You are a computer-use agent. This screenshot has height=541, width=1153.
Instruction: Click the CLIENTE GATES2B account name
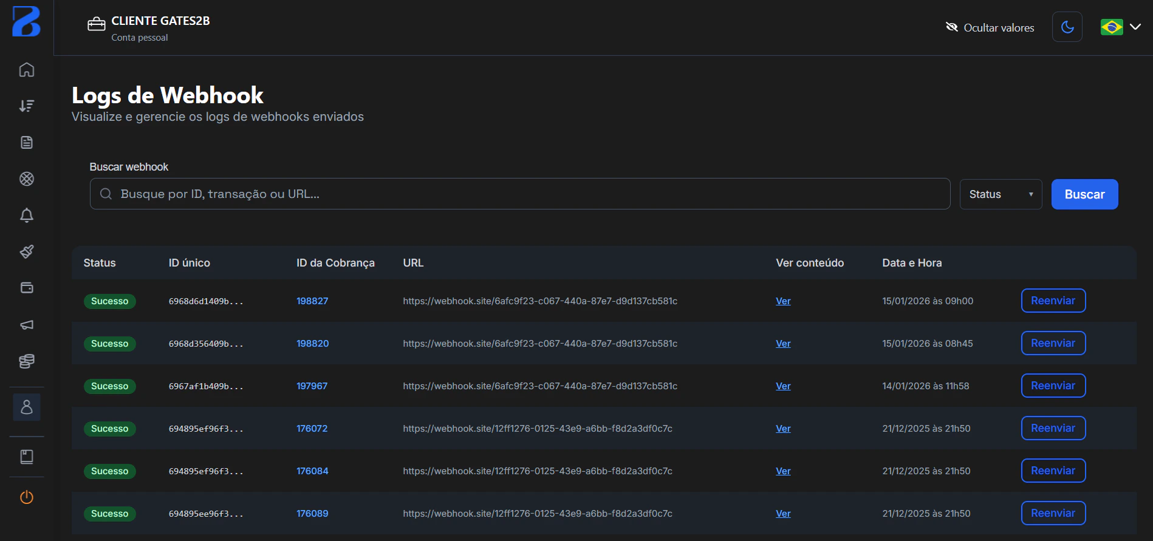click(x=160, y=21)
